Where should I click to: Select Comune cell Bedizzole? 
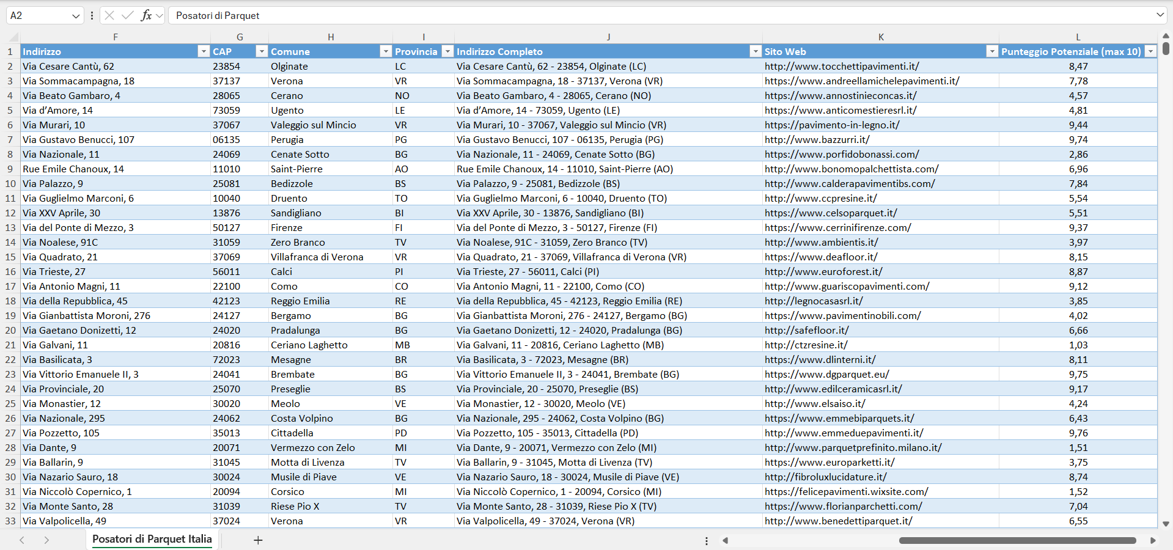(331, 183)
